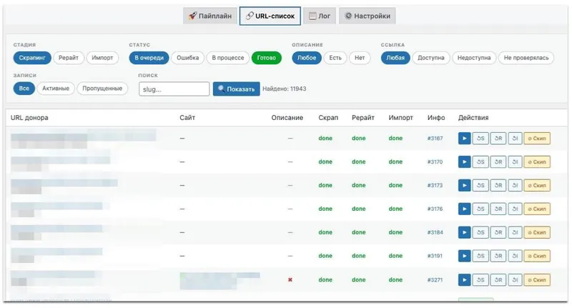Show only Активные records

coord(56,88)
